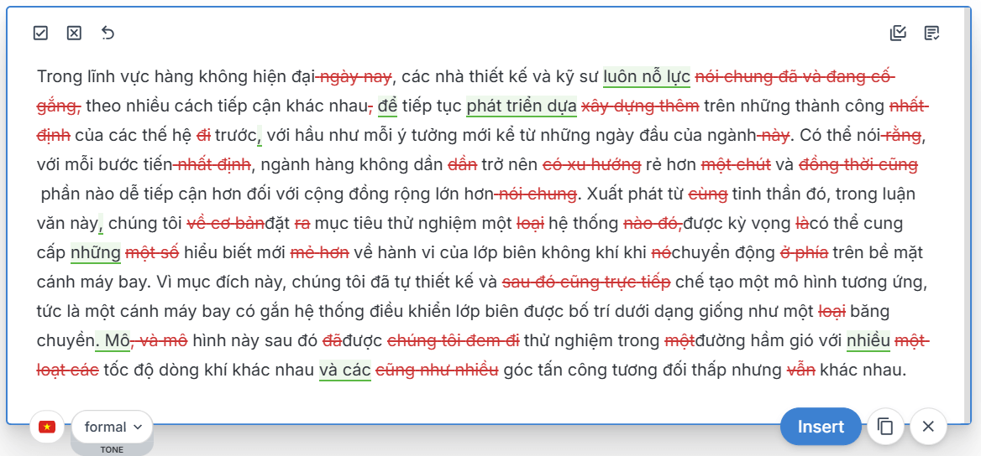Click the undo arrow icon
Screen dimensions: 981x456
[108, 33]
